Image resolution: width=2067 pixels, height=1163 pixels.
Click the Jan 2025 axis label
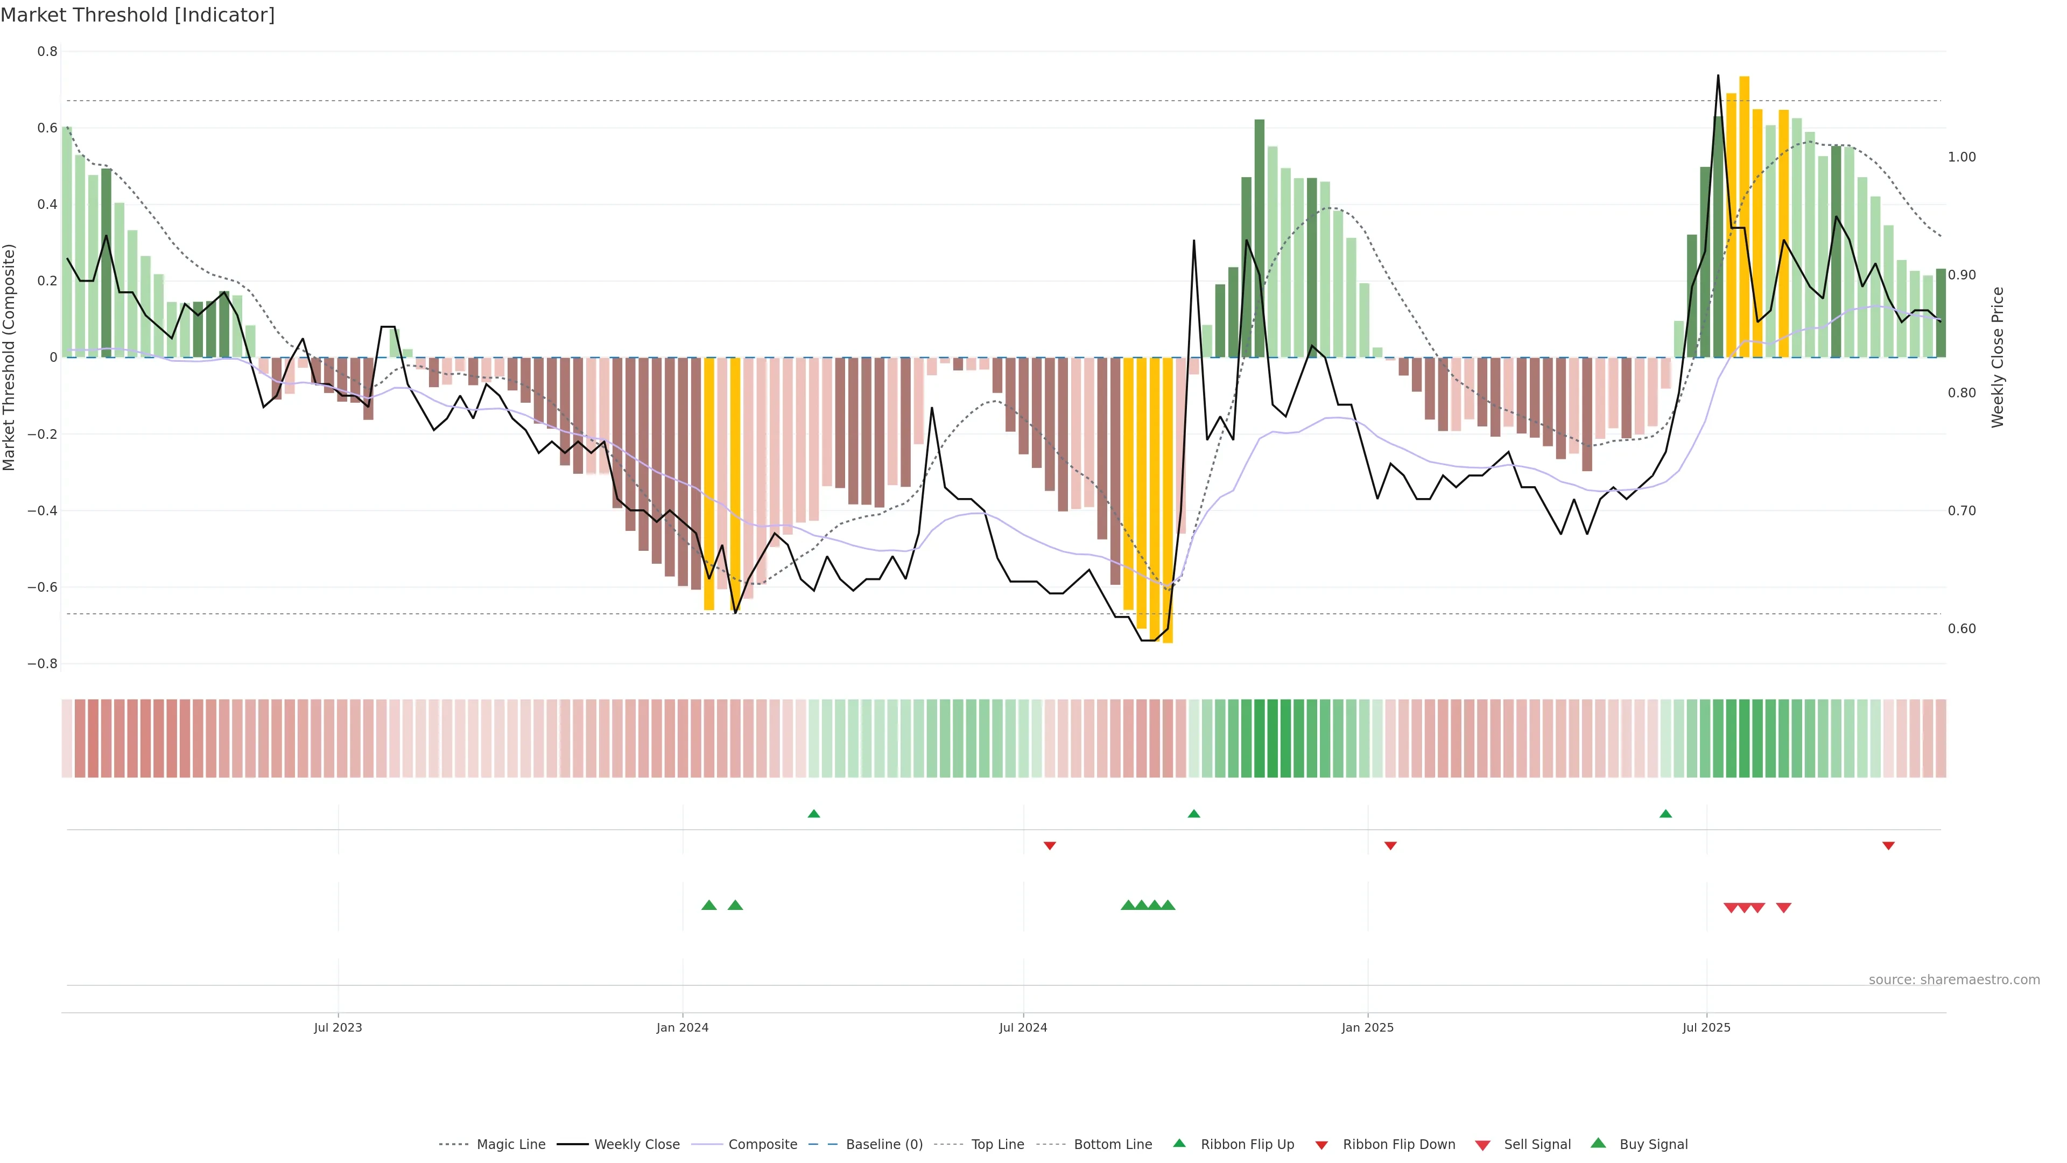click(x=1367, y=1027)
